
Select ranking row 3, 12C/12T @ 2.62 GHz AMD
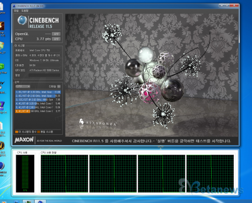tap(38, 99)
